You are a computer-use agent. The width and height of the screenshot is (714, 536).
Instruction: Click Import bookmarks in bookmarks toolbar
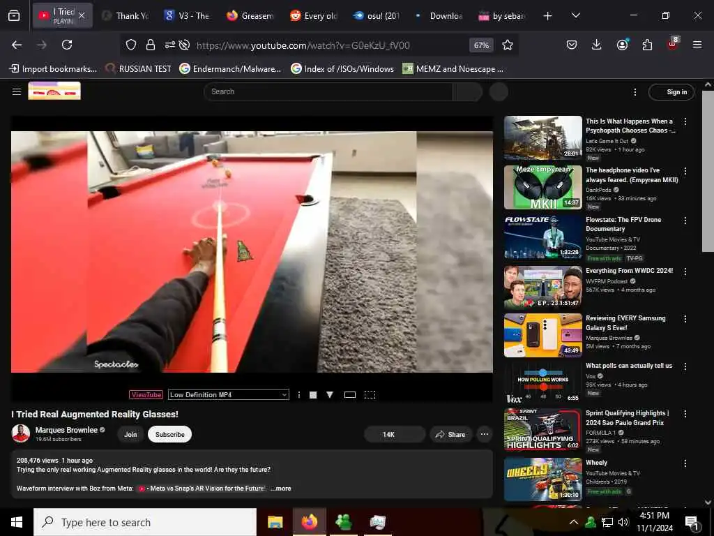53,69
